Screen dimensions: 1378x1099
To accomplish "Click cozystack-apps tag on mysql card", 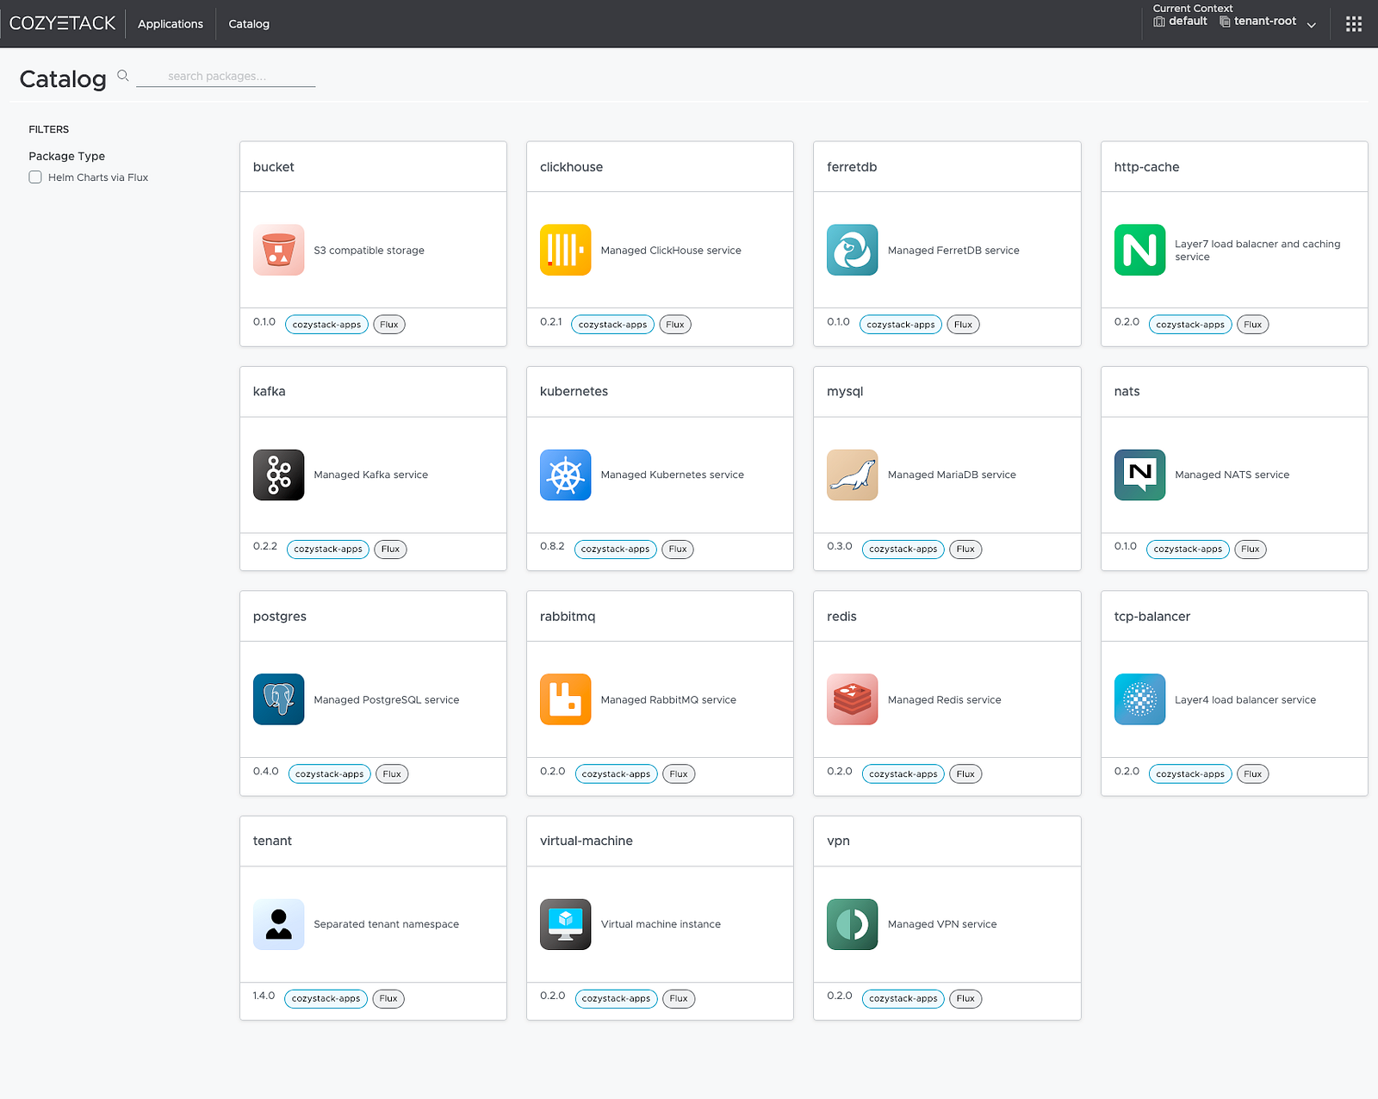I will click(903, 549).
